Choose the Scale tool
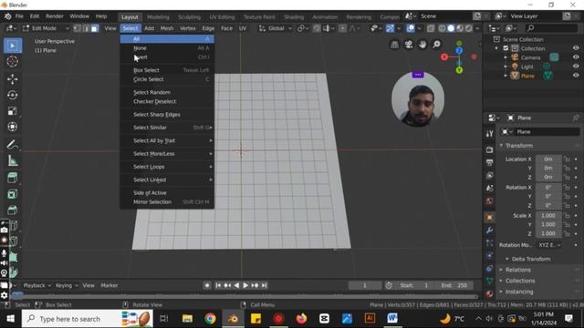This screenshot has height=328, width=584. point(13,111)
